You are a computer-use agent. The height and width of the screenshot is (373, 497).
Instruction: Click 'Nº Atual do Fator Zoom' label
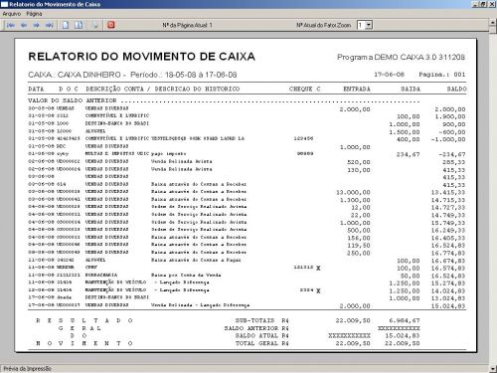coord(323,25)
